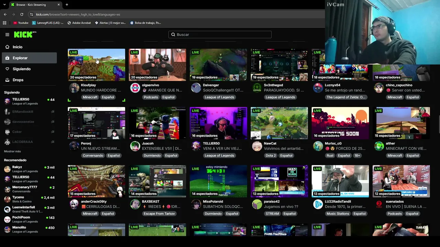Viewport: 440px width, 247px height.
Task: Open the Murloc_cG starting soon thumbnail
Action: (340, 123)
